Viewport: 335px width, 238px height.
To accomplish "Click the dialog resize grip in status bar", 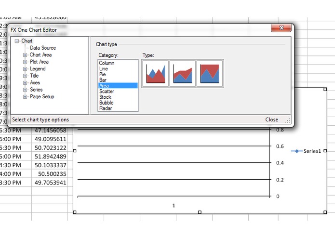I will (x=288, y=120).
